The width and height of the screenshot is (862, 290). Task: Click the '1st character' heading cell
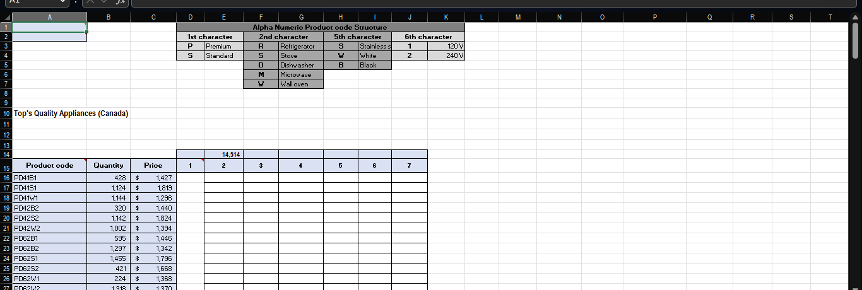pyautogui.click(x=210, y=37)
